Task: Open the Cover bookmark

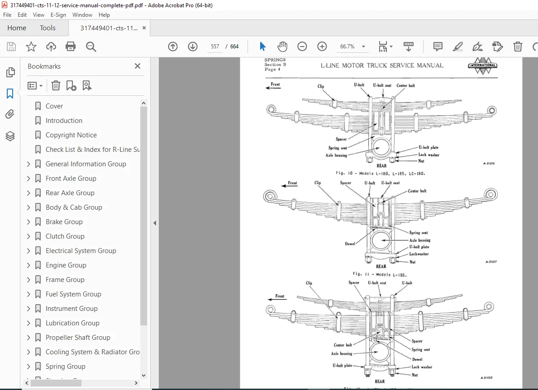Action: (x=54, y=106)
